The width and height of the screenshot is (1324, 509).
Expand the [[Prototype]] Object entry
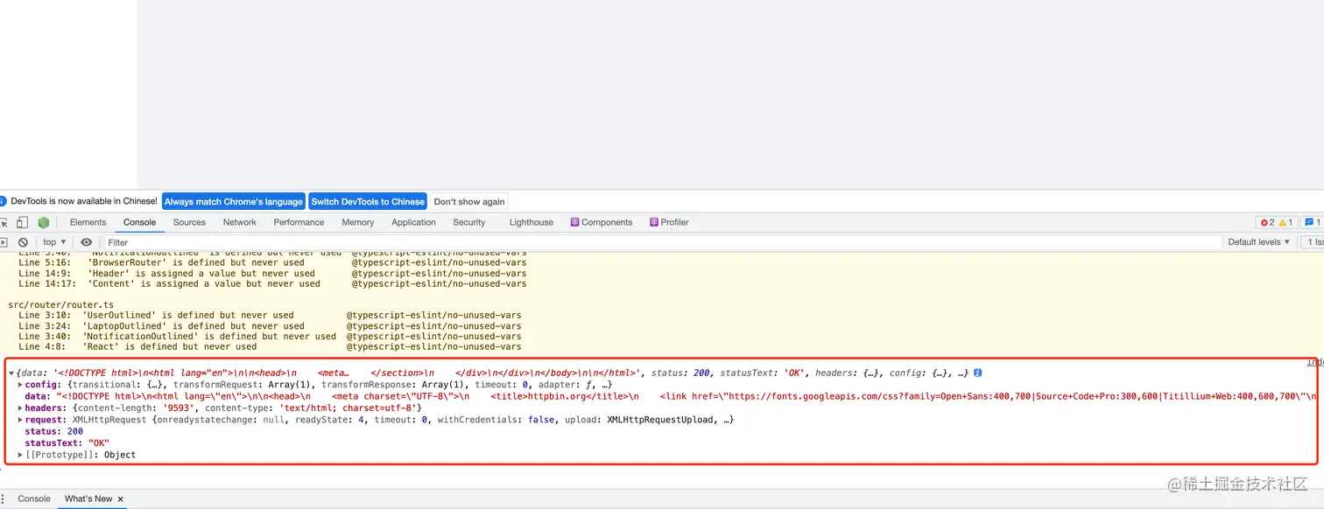[x=20, y=455]
